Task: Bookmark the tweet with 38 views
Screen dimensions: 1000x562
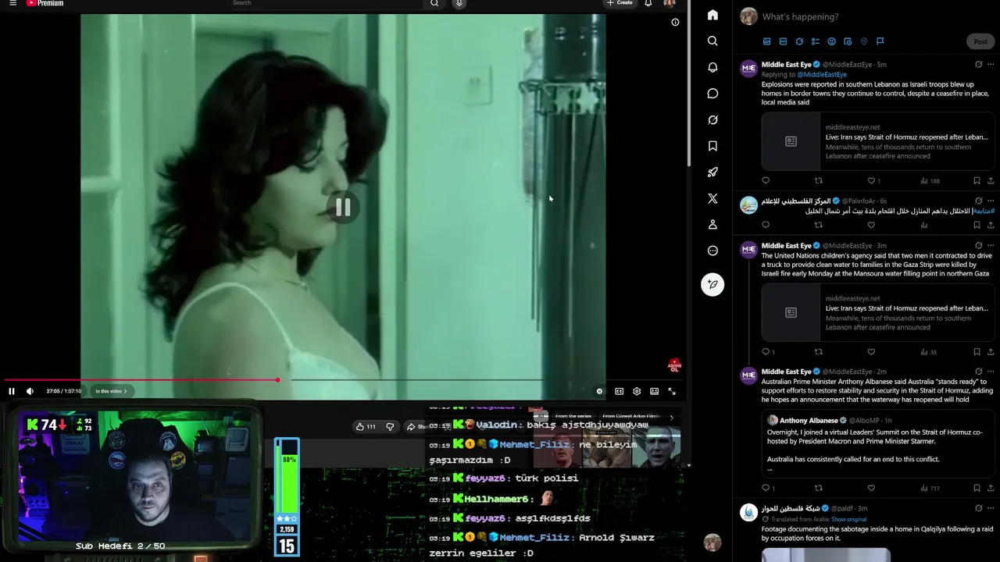Action: pos(977,351)
